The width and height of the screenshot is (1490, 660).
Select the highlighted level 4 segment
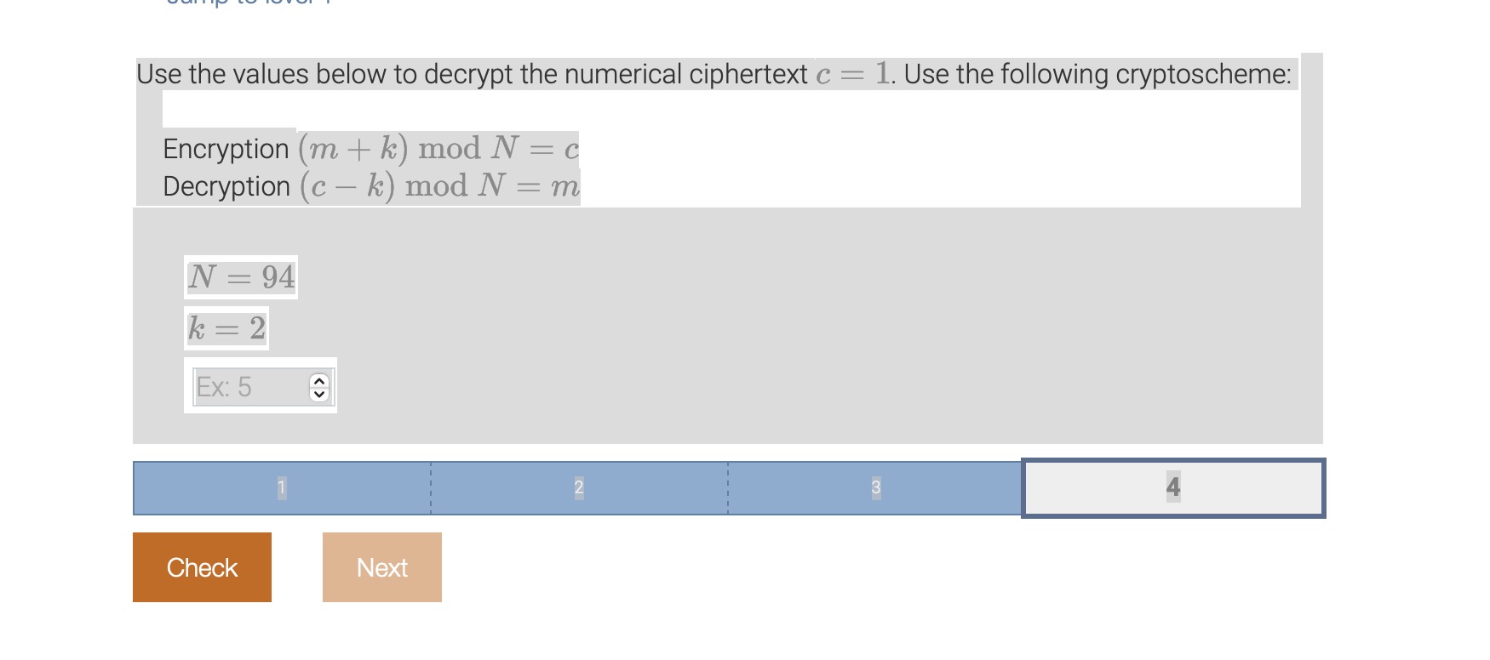(1173, 486)
